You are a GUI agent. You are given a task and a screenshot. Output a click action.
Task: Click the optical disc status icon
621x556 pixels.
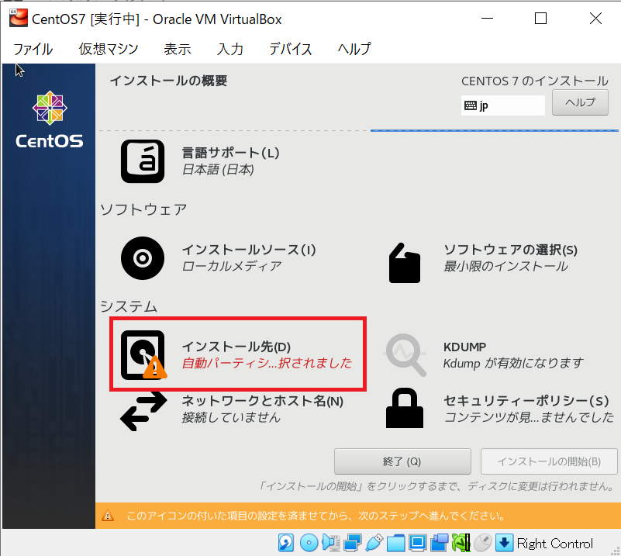309,543
